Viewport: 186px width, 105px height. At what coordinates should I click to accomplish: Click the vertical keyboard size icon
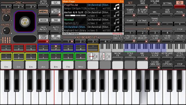[105, 56]
